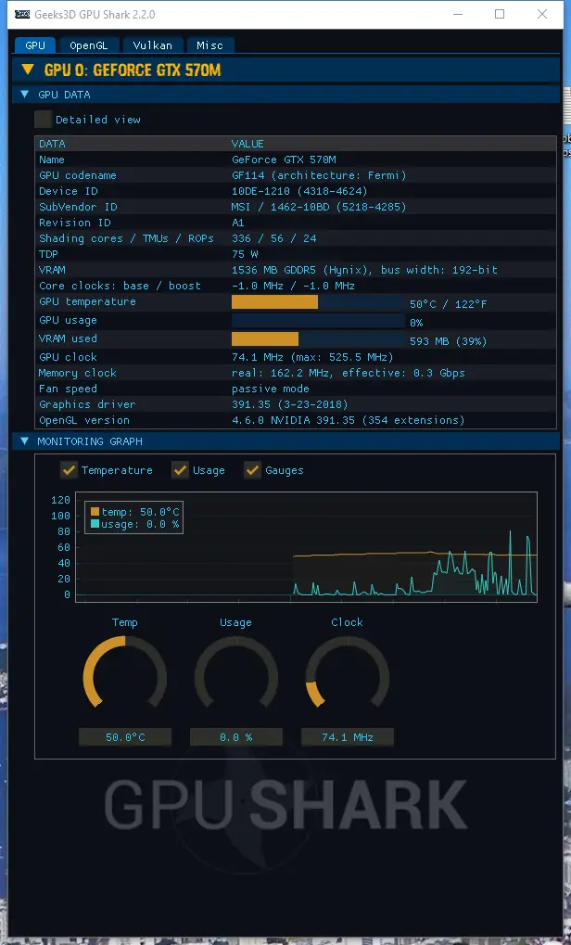Image resolution: width=571 pixels, height=945 pixels.
Task: Click the GPU usage progress bar
Action: coord(318,321)
